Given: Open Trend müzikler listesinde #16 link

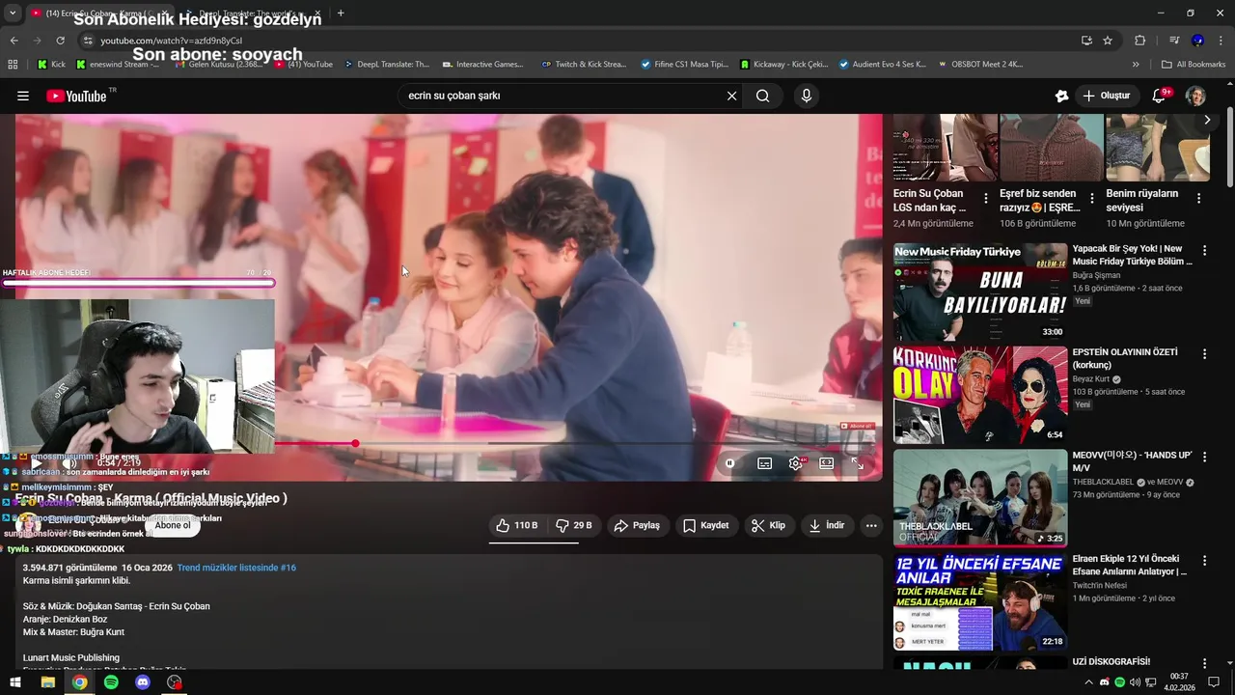Looking at the screenshot, I should click(x=236, y=568).
